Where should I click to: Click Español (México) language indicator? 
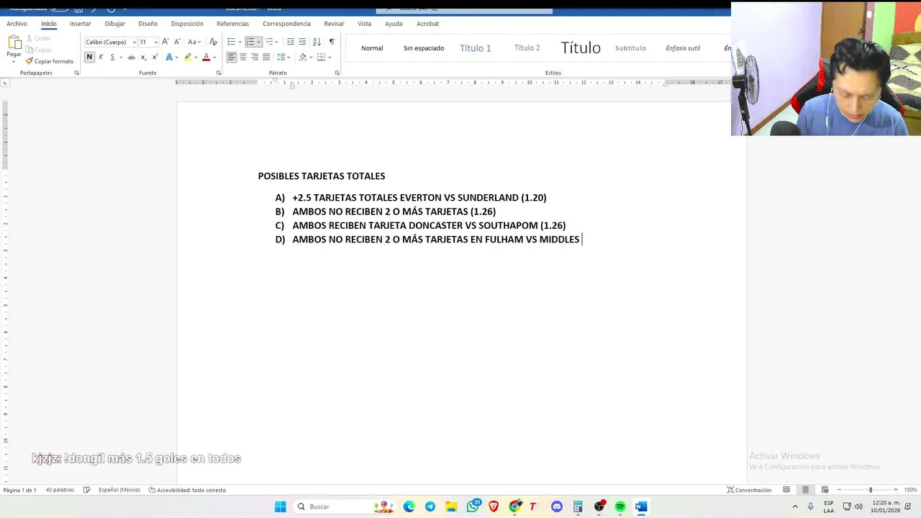pyautogui.click(x=119, y=490)
